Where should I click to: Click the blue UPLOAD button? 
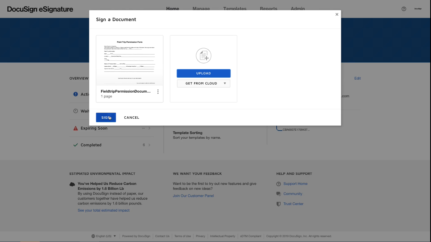pos(203,73)
